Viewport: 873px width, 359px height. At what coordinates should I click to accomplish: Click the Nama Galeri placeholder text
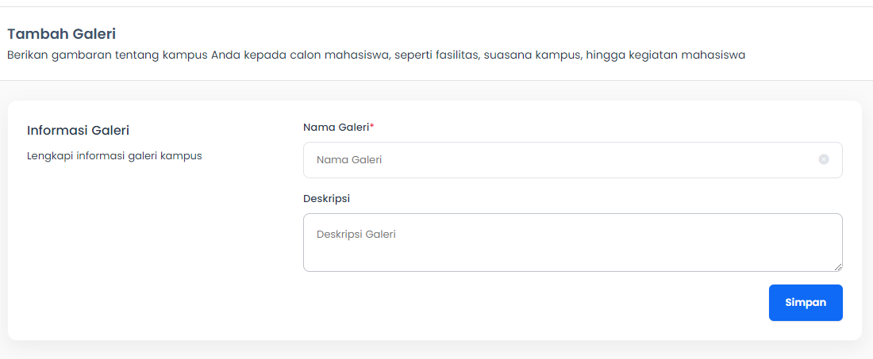coord(349,160)
